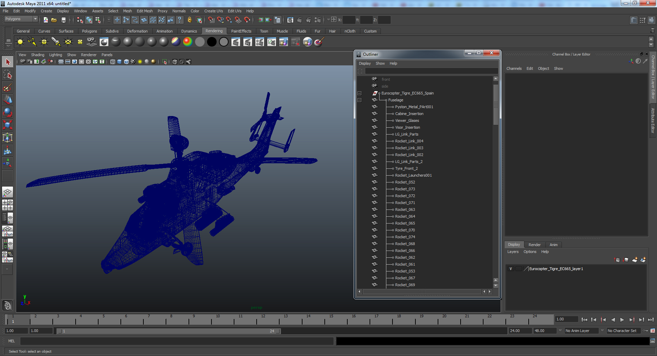Save the scene with the disk icon
This screenshot has height=356, width=657.
tap(63, 20)
